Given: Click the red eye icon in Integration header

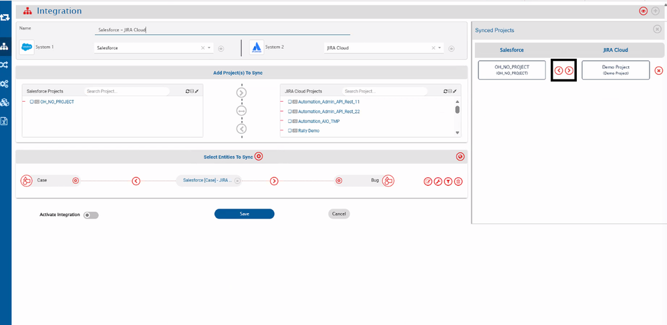Looking at the screenshot, I should coord(643,11).
